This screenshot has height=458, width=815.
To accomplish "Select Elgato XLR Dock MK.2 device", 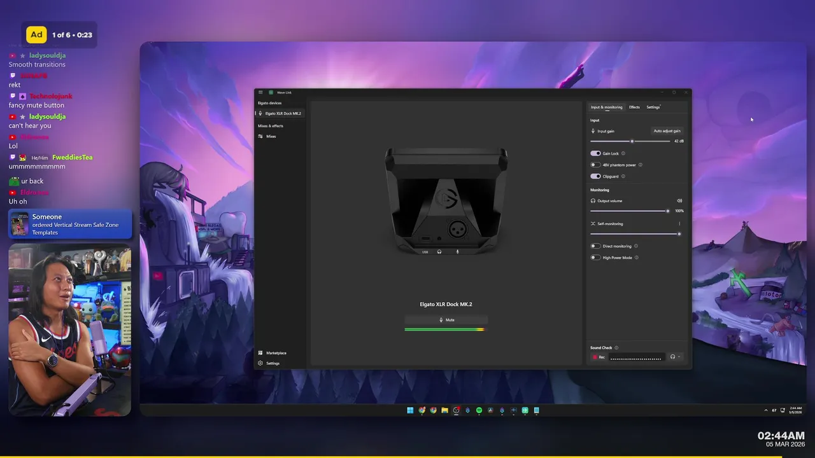I will (281, 113).
